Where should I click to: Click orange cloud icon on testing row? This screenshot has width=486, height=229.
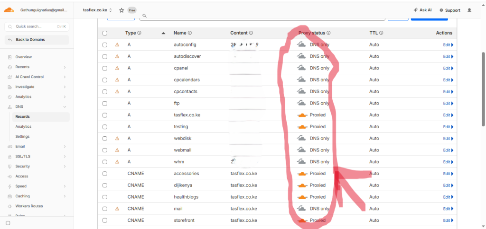click(x=302, y=127)
